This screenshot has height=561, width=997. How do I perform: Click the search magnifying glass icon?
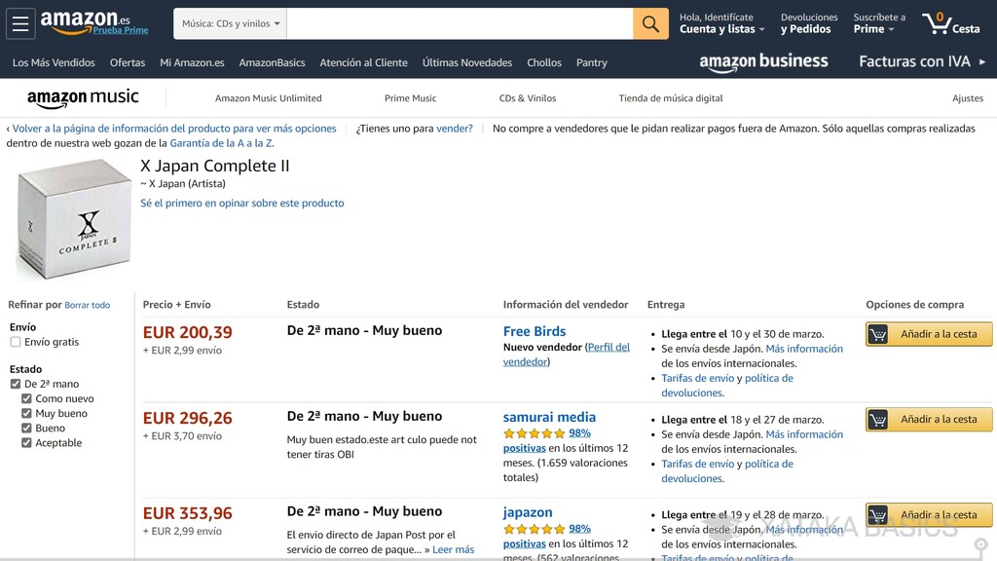(x=650, y=22)
